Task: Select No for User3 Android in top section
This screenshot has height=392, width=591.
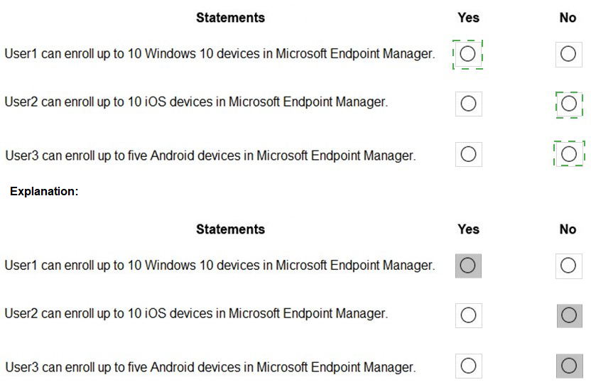Action: click(568, 154)
